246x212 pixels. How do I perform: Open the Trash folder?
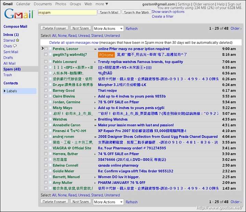8,75
